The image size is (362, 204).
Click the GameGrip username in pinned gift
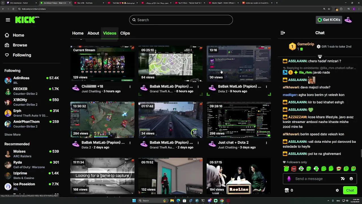(x=306, y=44)
